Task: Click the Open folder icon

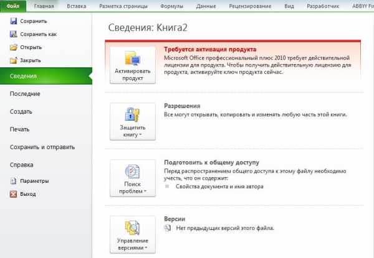Action: click(13, 47)
